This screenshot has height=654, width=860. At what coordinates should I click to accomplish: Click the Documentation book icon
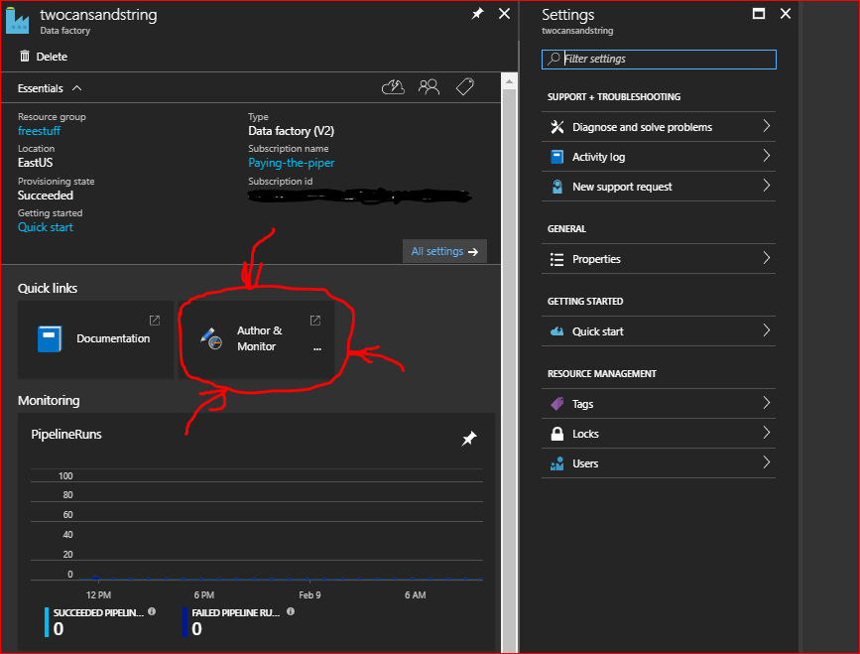click(x=50, y=338)
